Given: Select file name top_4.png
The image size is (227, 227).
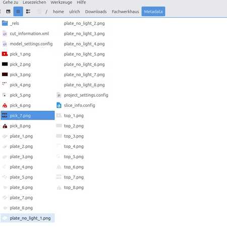Looking at the screenshot, I should pos(74,147).
